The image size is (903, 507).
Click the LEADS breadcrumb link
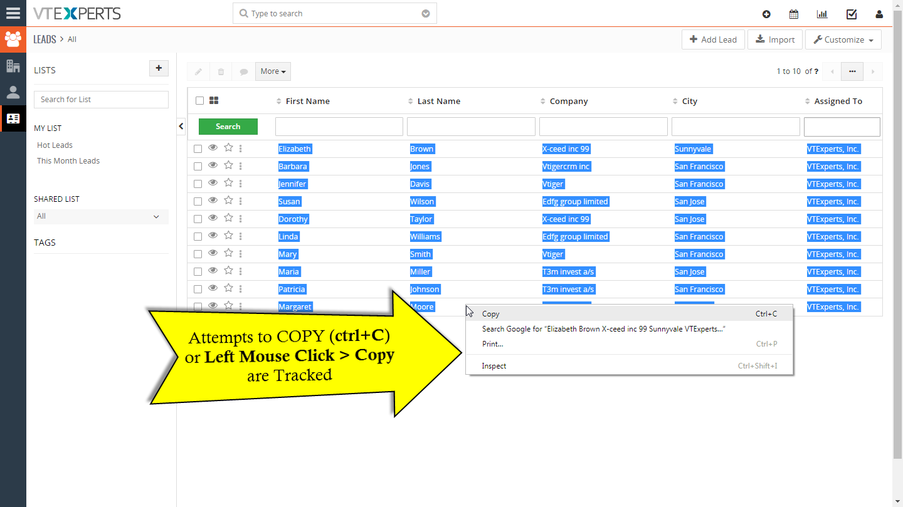coord(45,39)
